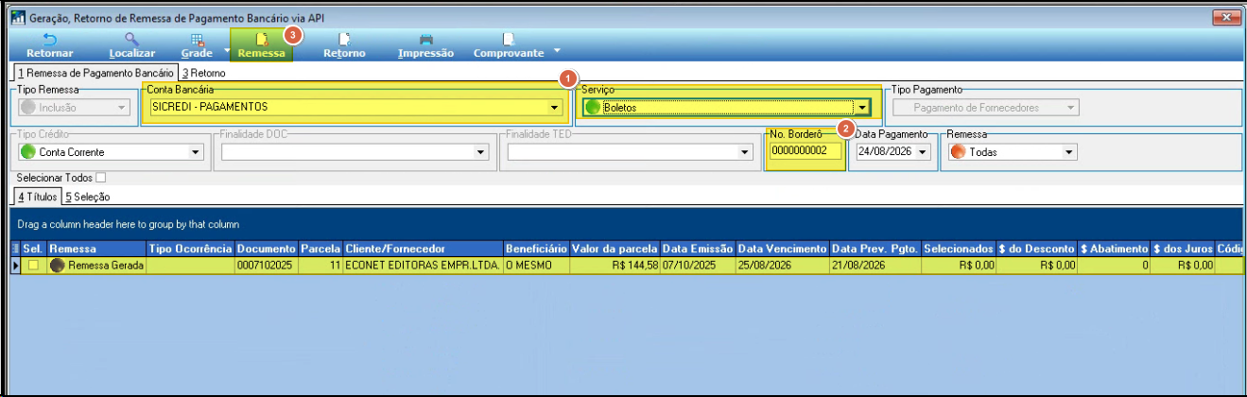The image size is (1247, 397).
Task: Click the Data Prev. Pgto. column header
Action: coord(875,248)
